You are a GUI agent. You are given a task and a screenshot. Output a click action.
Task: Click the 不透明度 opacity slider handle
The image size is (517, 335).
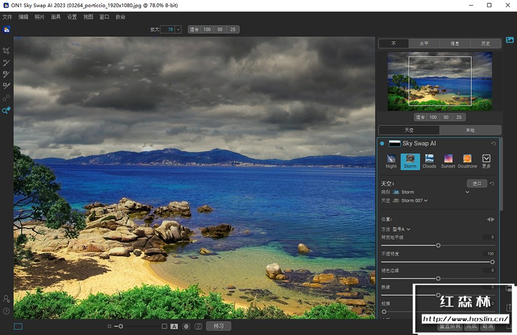pos(492,262)
